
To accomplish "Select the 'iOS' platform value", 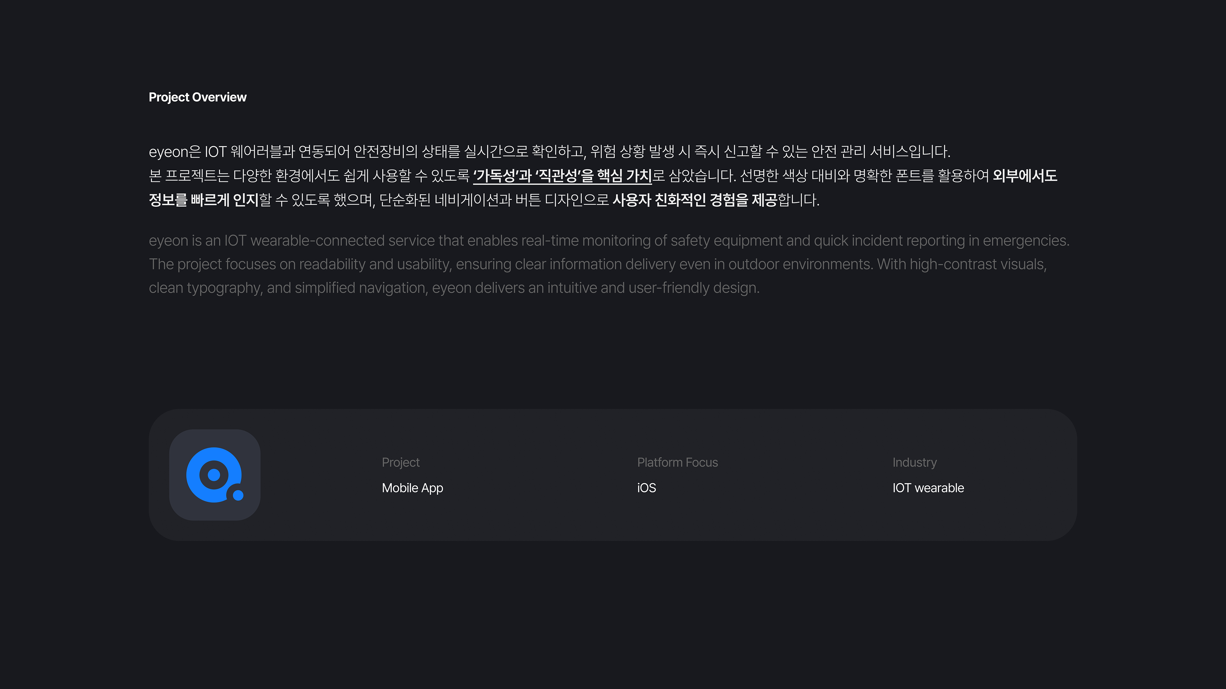I will click(646, 488).
